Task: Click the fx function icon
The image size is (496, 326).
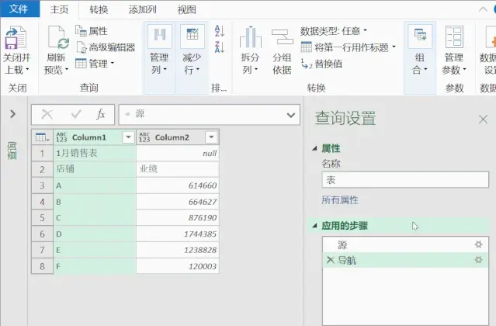Action: [x=101, y=114]
